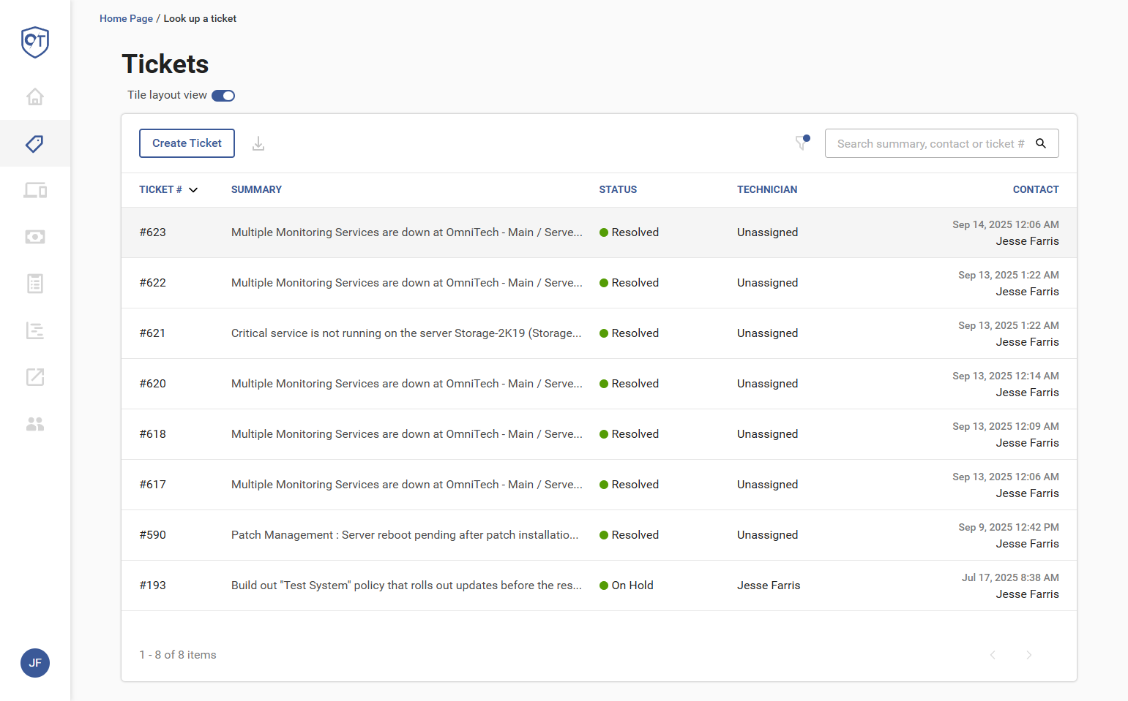Click the shield logo in the sidebar
This screenshot has height=701, width=1128.
coord(35,42)
